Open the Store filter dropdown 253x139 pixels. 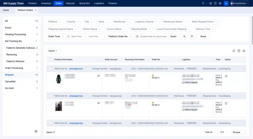(x=103, y=22)
